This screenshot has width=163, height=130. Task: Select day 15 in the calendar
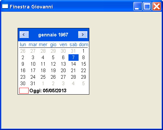[x=83, y=64]
